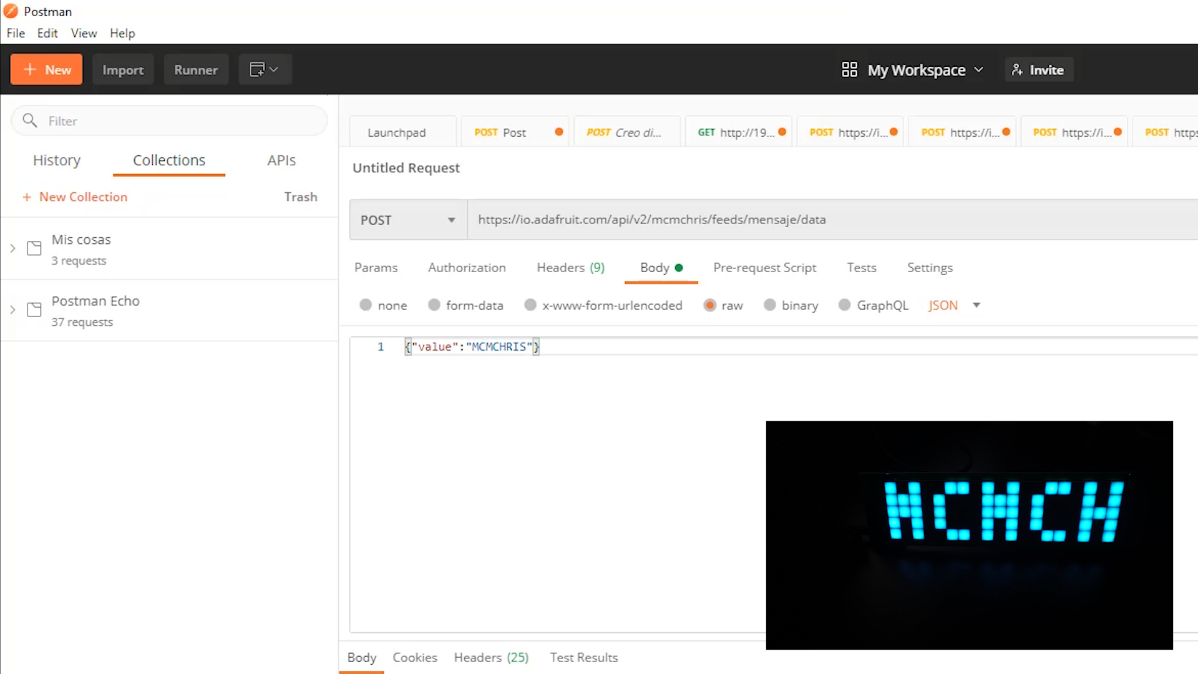
Task: Select the GraphQL body radio button
Action: [x=844, y=305]
